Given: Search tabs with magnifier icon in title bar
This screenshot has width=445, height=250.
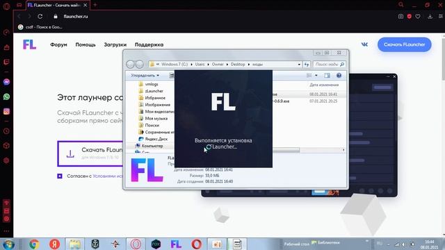Looking at the screenshot, I should (x=400, y=5).
